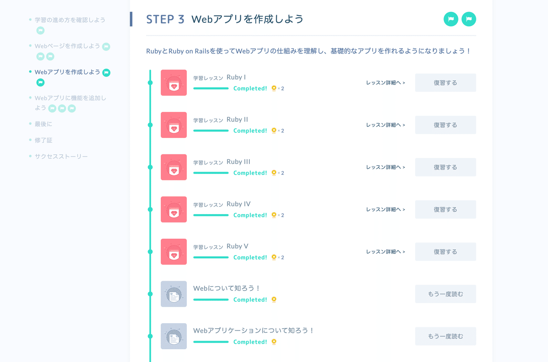548x362 pixels.
Task: Select the Ruby IV lesson icon
Action: click(174, 209)
